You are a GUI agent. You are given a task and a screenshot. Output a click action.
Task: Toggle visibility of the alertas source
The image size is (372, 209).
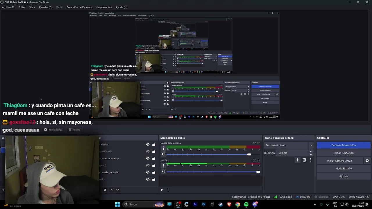(148, 145)
